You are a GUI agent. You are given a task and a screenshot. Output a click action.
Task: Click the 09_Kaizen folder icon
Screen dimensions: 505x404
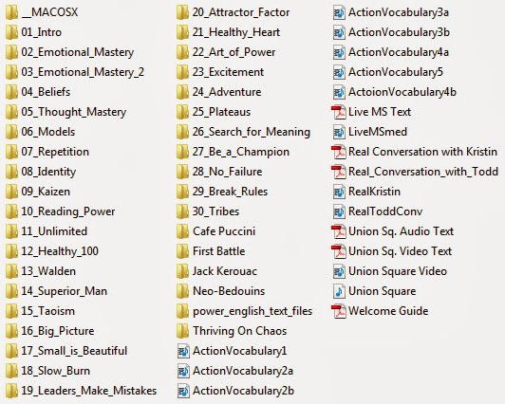[x=12, y=192]
